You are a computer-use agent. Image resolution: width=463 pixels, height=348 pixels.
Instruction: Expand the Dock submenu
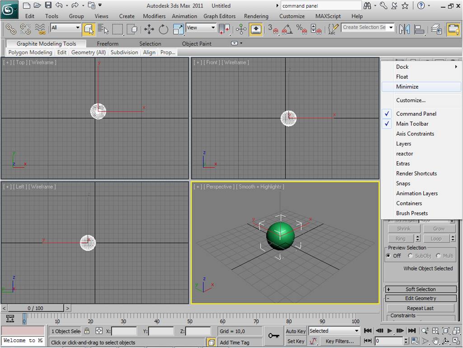click(x=421, y=67)
